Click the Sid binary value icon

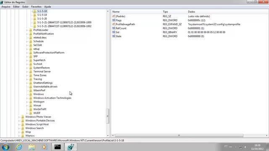coord(113,32)
